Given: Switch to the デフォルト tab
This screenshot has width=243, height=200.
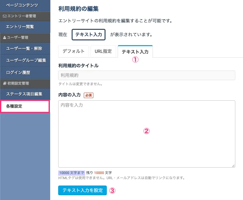Looking at the screenshot, I should [74, 51].
